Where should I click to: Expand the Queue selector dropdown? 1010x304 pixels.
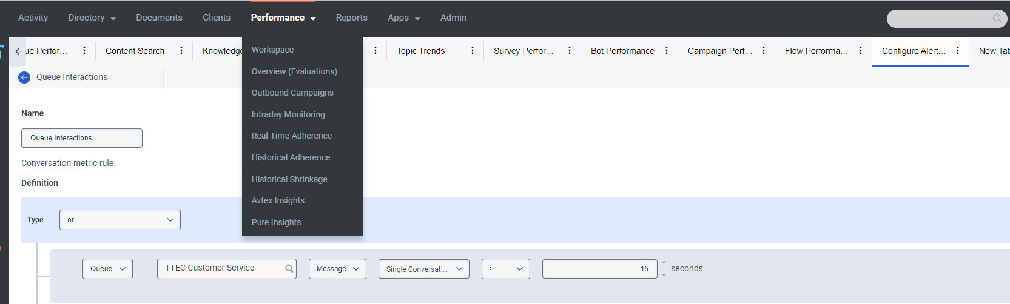[107, 269]
